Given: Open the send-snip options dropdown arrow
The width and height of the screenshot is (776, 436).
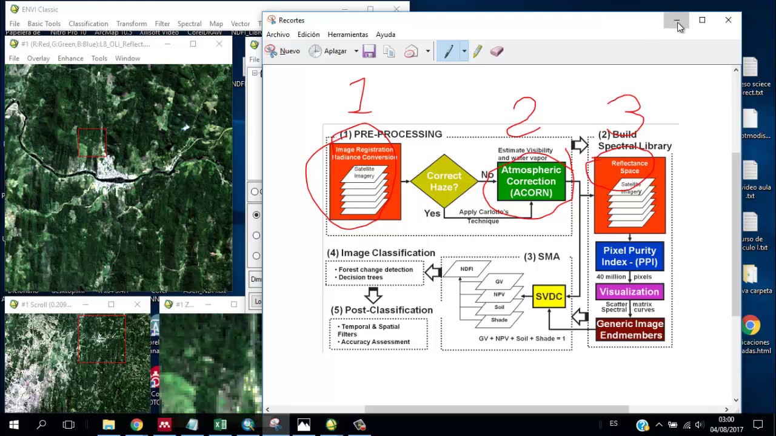Looking at the screenshot, I should pos(427,51).
